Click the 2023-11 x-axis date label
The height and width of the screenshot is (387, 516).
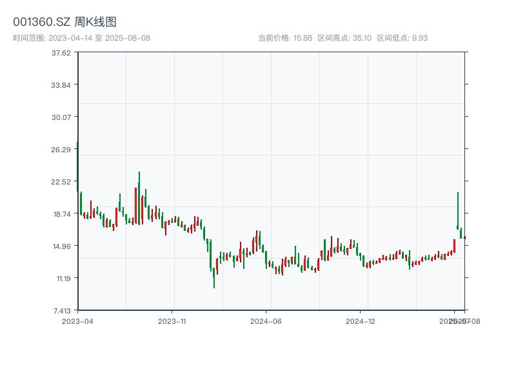coord(172,321)
